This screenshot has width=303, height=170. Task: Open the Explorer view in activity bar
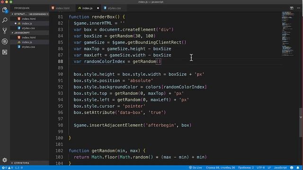5,10
